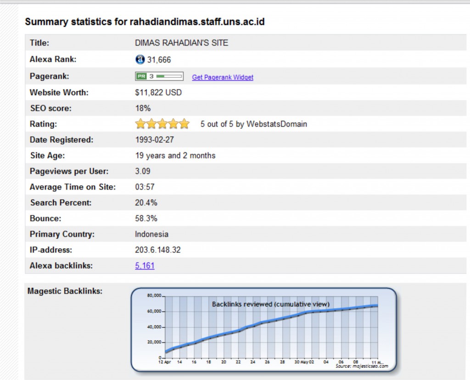Click the Average Time on Site value 03:57
This screenshot has width=470, height=380.
pos(145,187)
